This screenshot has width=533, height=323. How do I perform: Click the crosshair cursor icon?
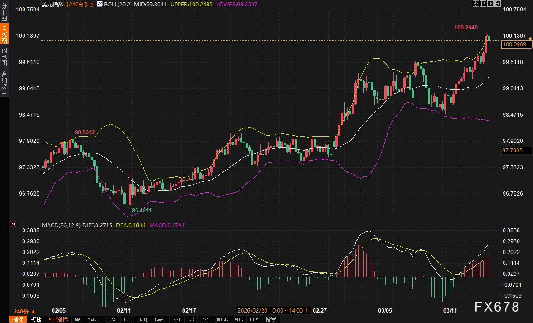click(475, 4)
